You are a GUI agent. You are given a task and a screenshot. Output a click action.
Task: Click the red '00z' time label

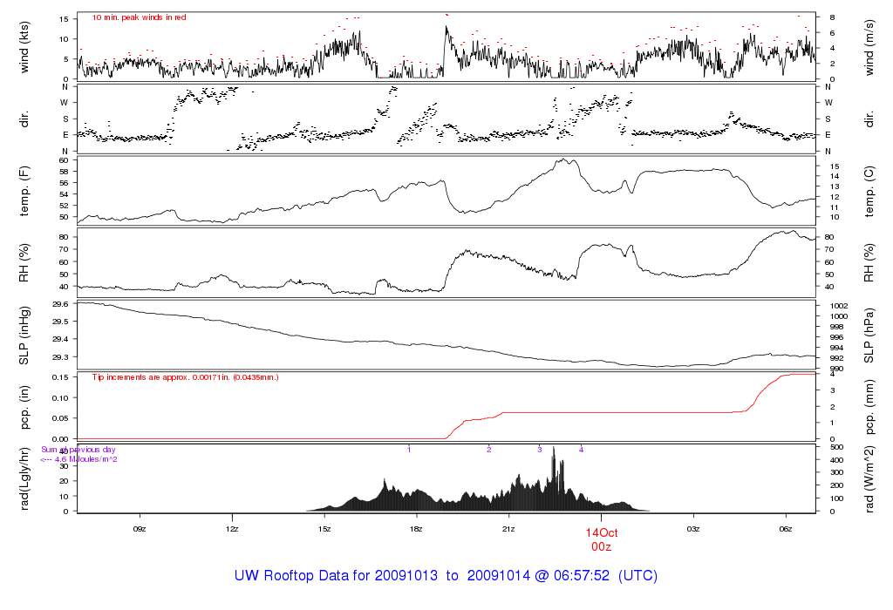pos(602,547)
